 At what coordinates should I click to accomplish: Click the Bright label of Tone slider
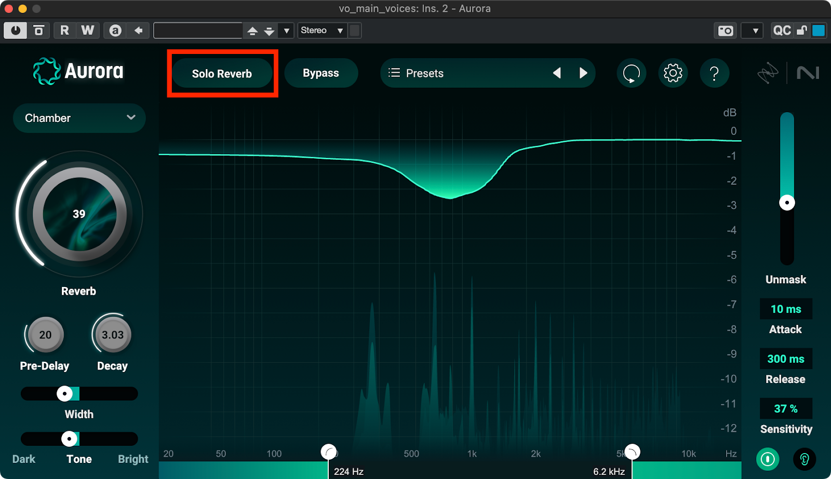click(x=133, y=459)
